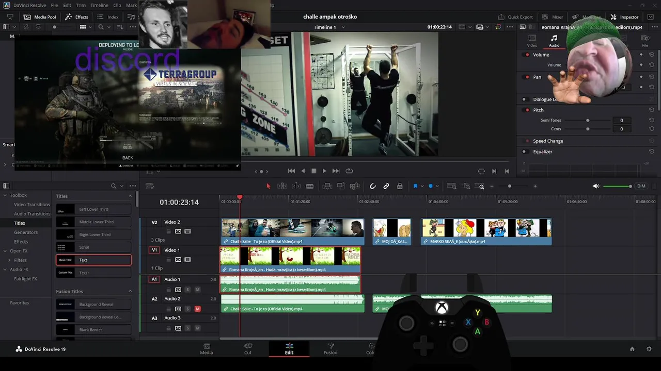Mute monitoring with the speaker icon
This screenshot has height=371, width=661.
pos(596,186)
